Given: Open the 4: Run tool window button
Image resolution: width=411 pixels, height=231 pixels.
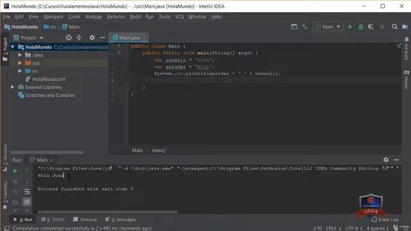Looking at the screenshot, I should (23, 219).
